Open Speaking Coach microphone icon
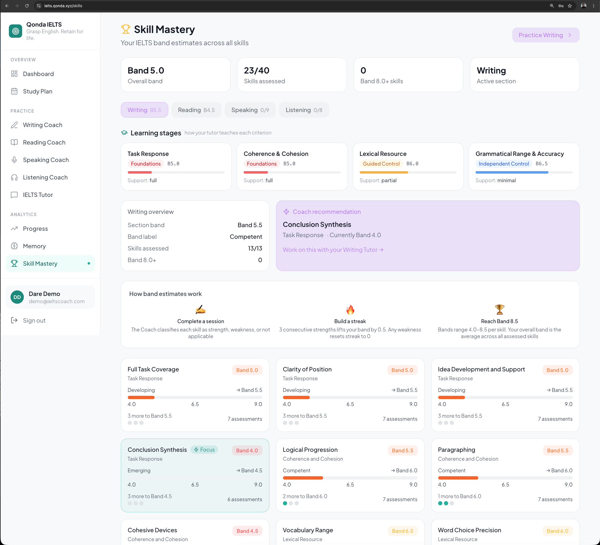Image resolution: width=600 pixels, height=545 pixels. pyautogui.click(x=14, y=160)
